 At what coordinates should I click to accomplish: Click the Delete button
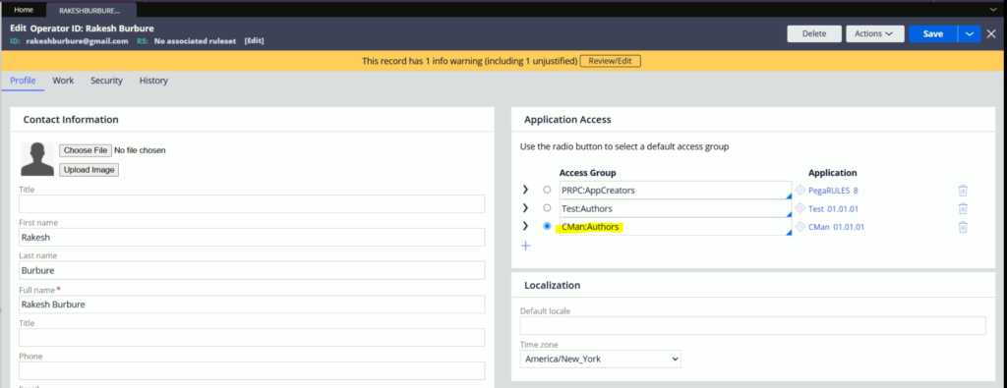tap(814, 34)
